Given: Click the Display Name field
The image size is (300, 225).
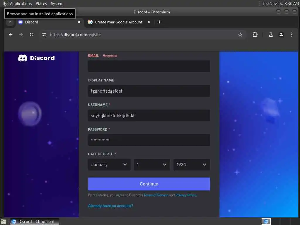Looking at the screenshot, I should [149, 91].
